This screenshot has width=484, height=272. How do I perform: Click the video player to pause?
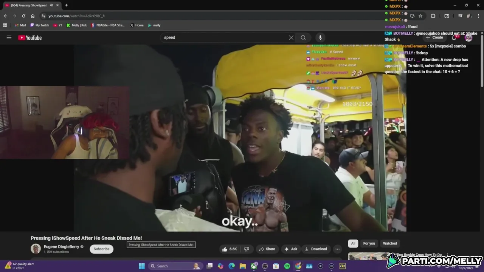[240, 138]
